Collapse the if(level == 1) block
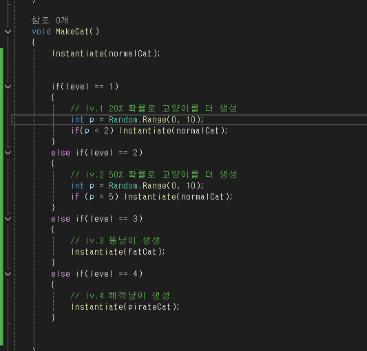 pyautogui.click(x=8, y=87)
